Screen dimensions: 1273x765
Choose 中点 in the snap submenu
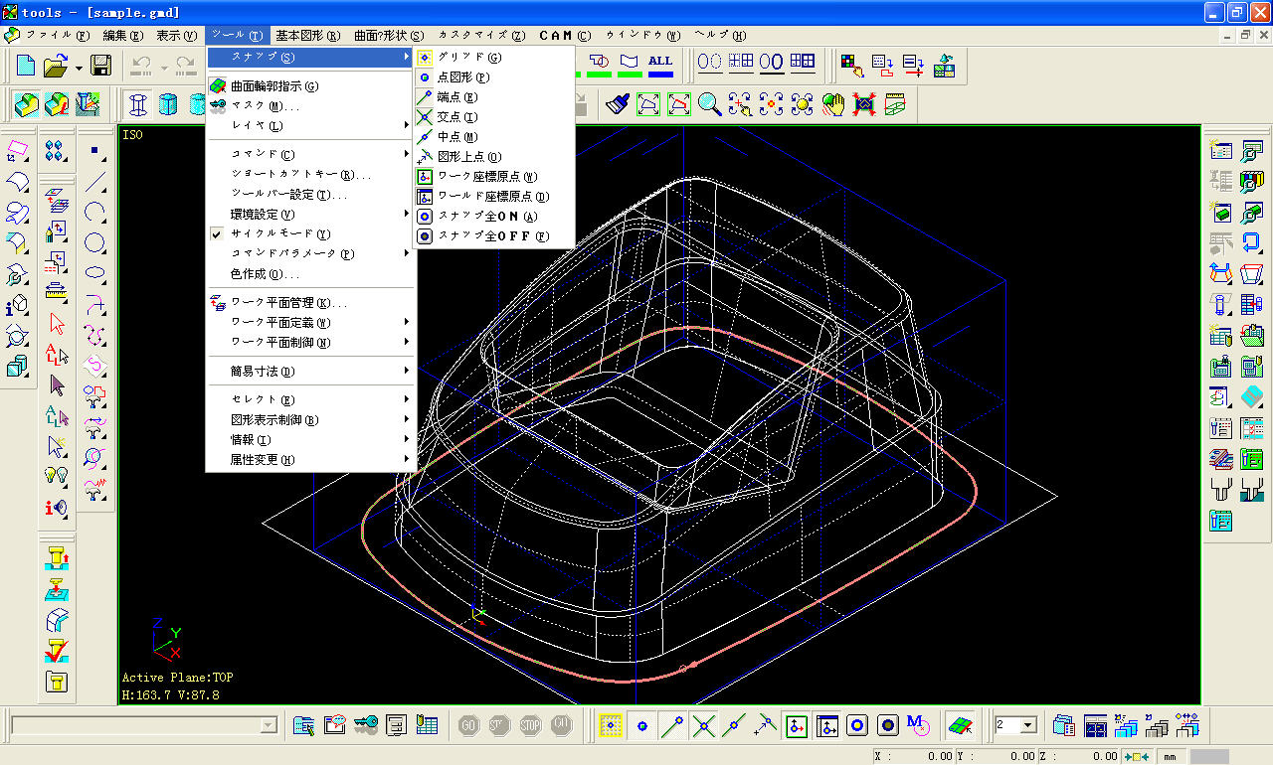click(494, 137)
